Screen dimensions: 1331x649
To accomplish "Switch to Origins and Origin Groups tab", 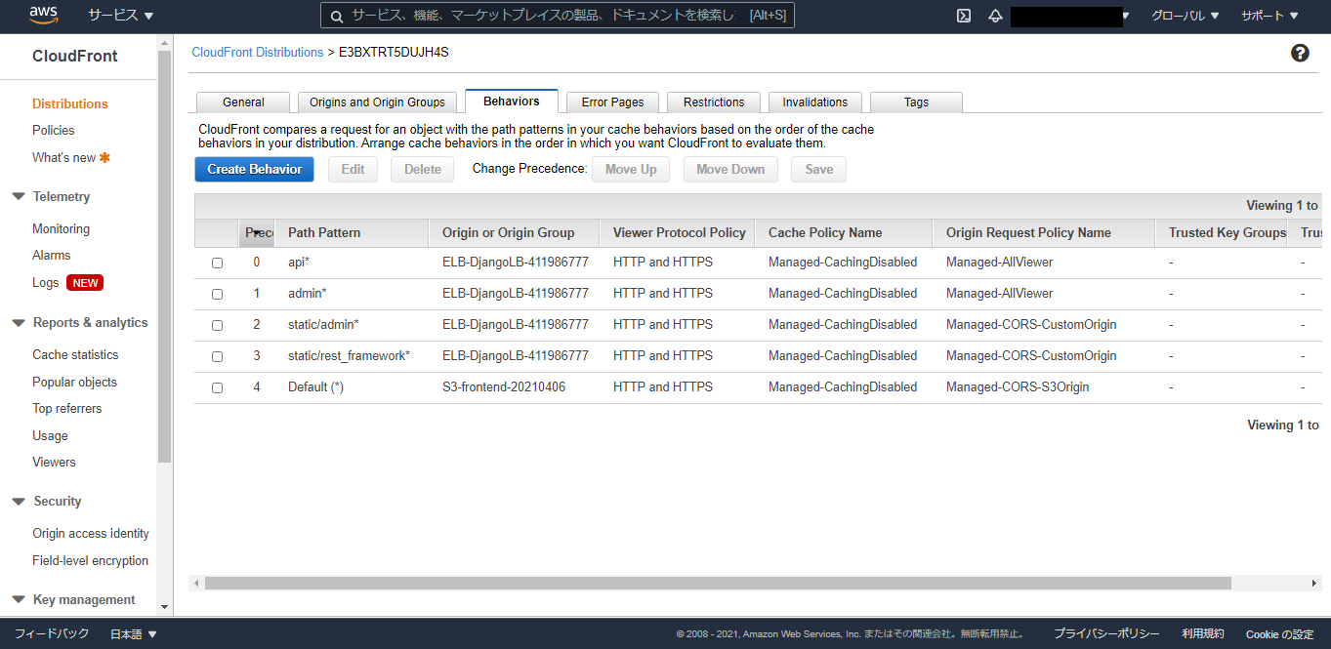I will (377, 101).
